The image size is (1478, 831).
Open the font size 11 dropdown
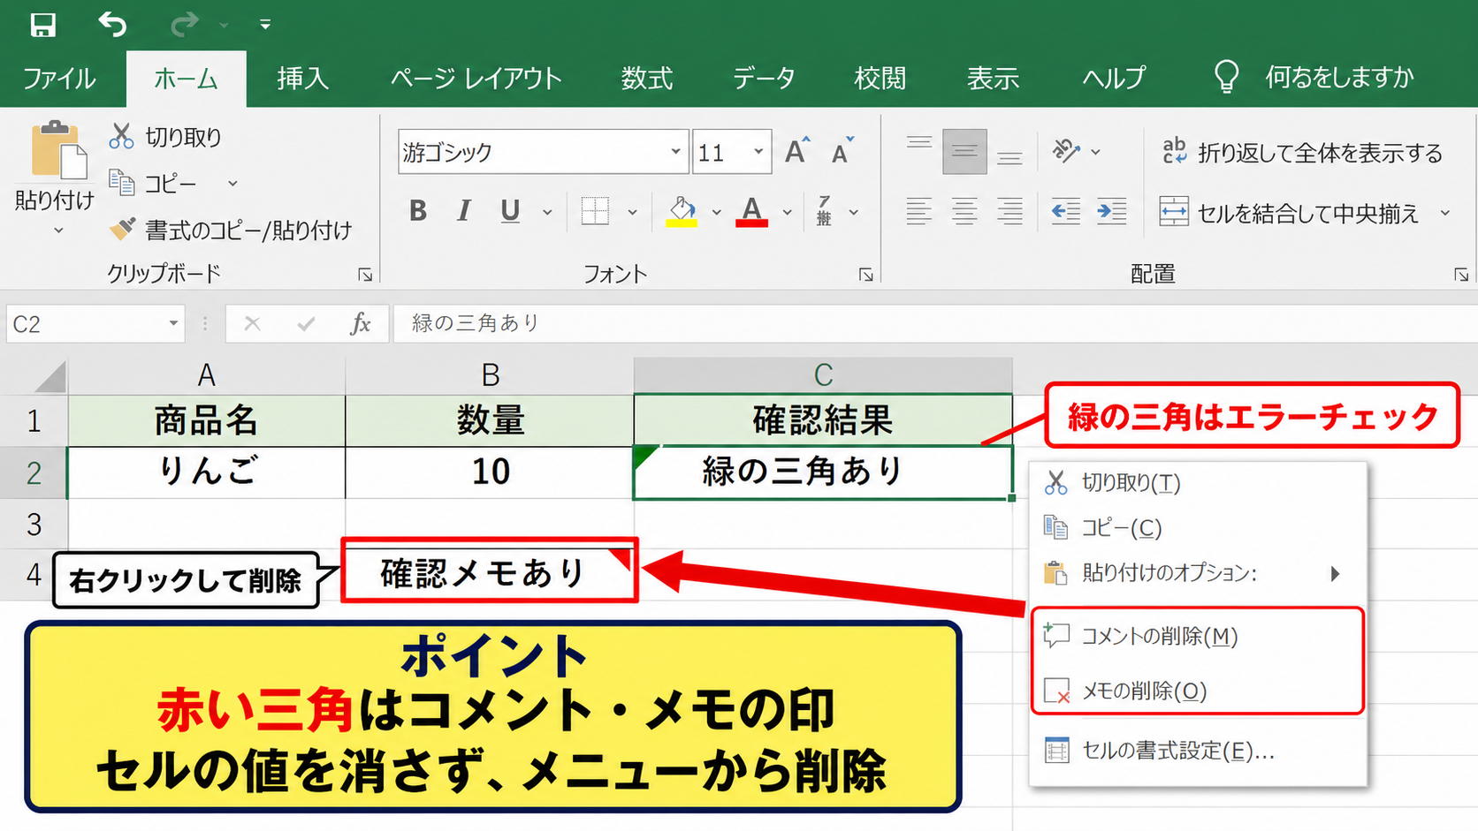[758, 152]
